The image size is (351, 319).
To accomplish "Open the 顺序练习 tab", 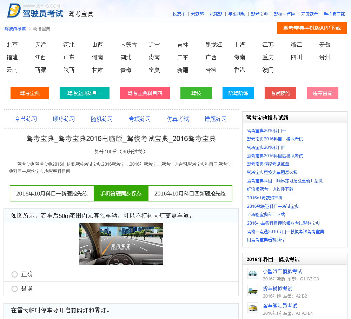I will click(x=64, y=119).
